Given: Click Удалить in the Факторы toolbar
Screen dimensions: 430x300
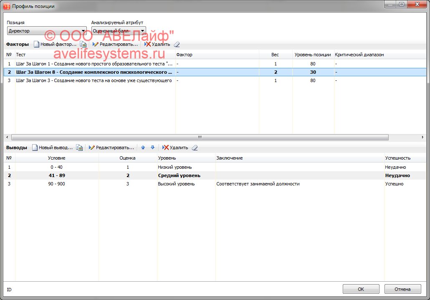Looking at the screenshot, I should click(157, 44).
